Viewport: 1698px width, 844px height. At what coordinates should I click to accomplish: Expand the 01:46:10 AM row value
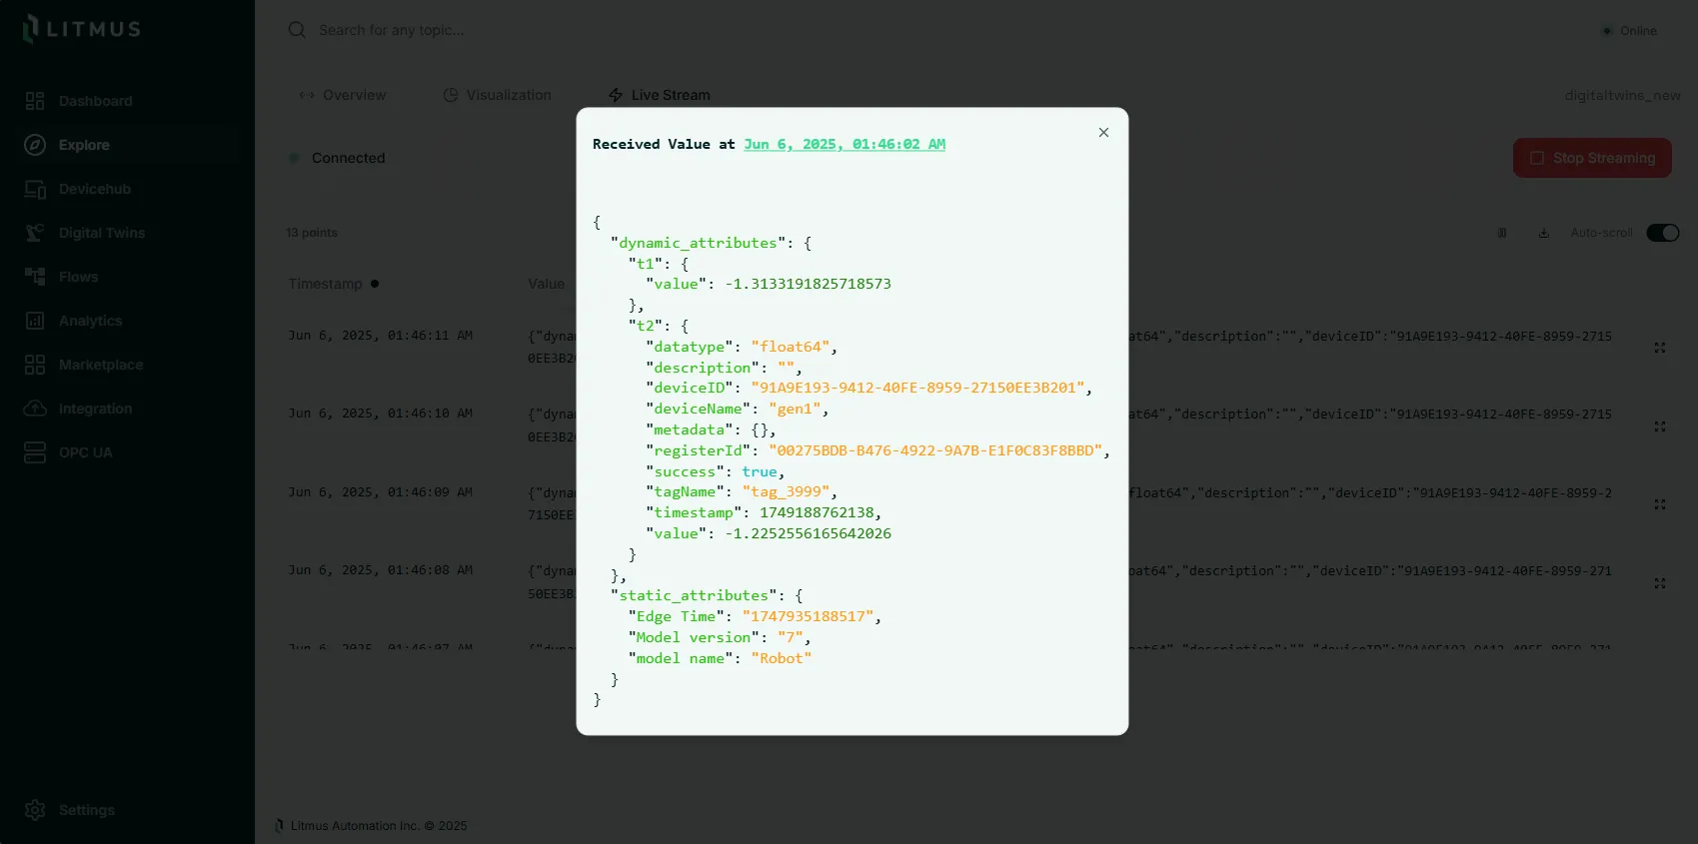pos(1660,426)
